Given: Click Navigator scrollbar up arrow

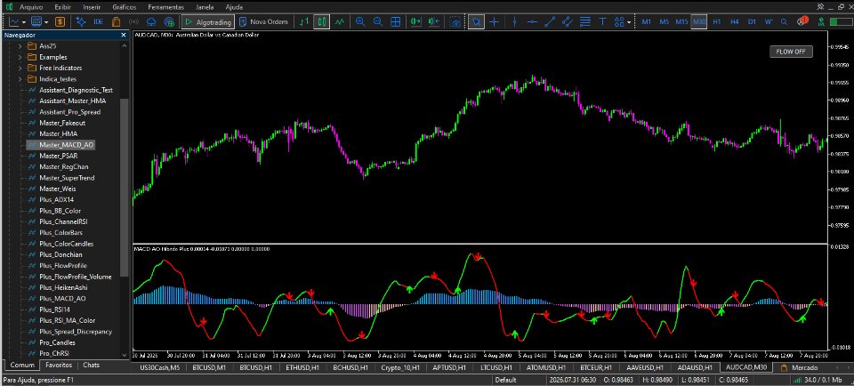Looking at the screenshot, I should (125, 45).
